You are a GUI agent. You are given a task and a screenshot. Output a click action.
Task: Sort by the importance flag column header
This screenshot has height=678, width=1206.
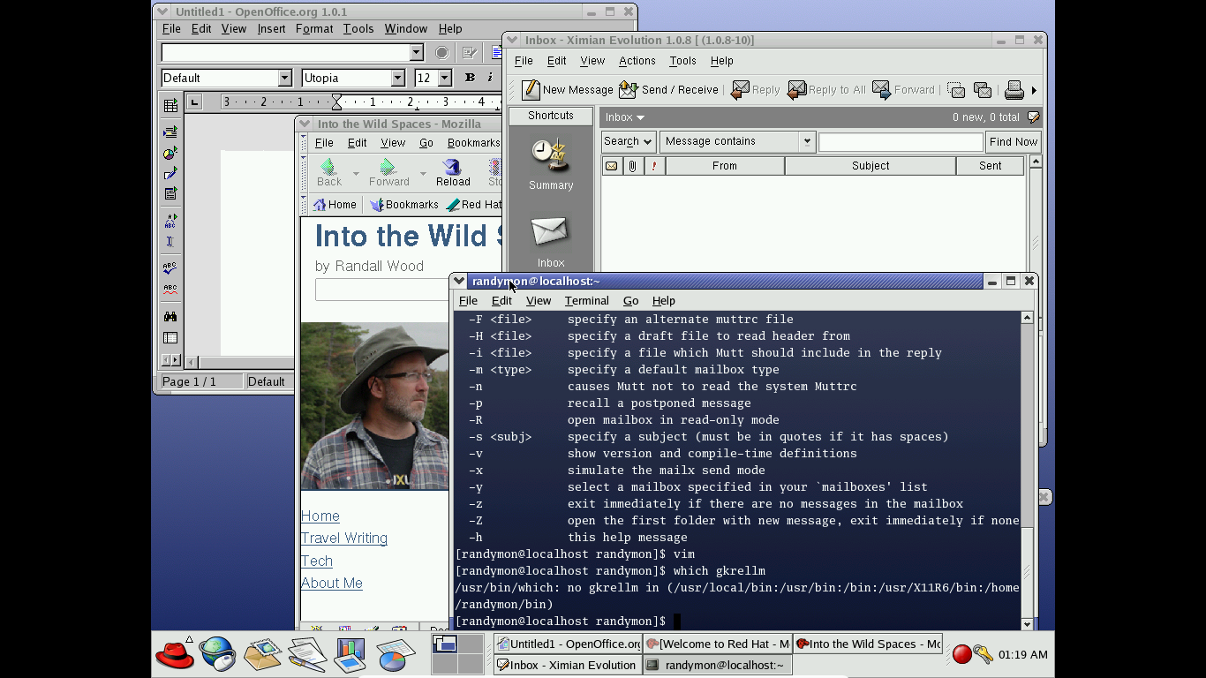point(654,166)
